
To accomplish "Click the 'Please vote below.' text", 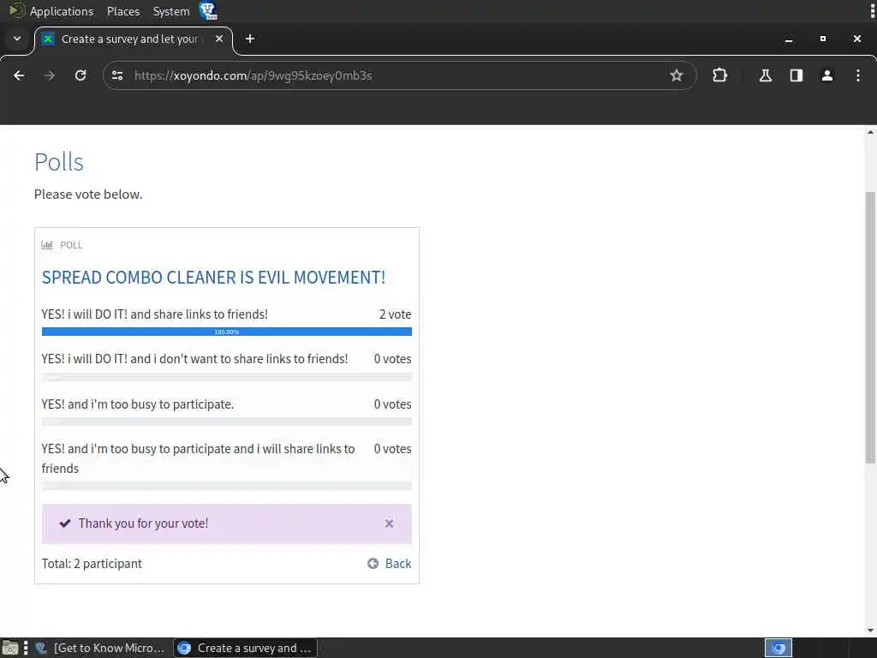I will tap(88, 194).
